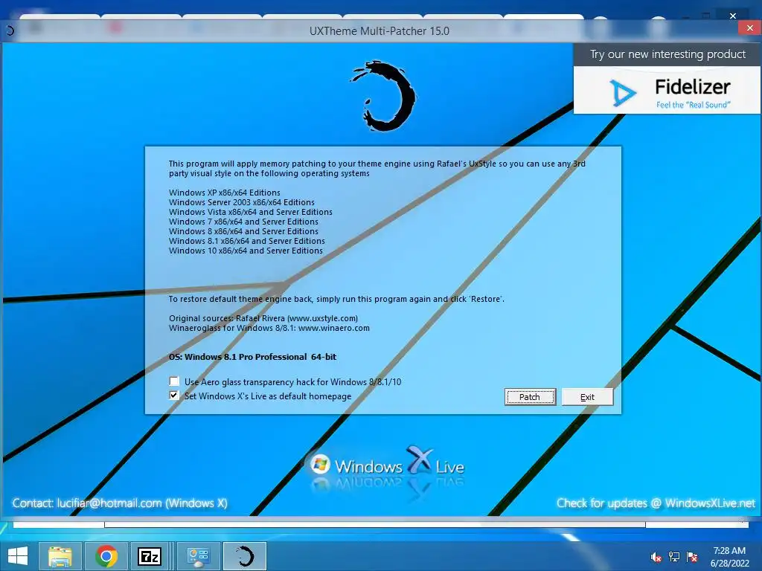The width and height of the screenshot is (762, 571).
Task: Open 7-Zip from the taskbar
Action: click(150, 556)
